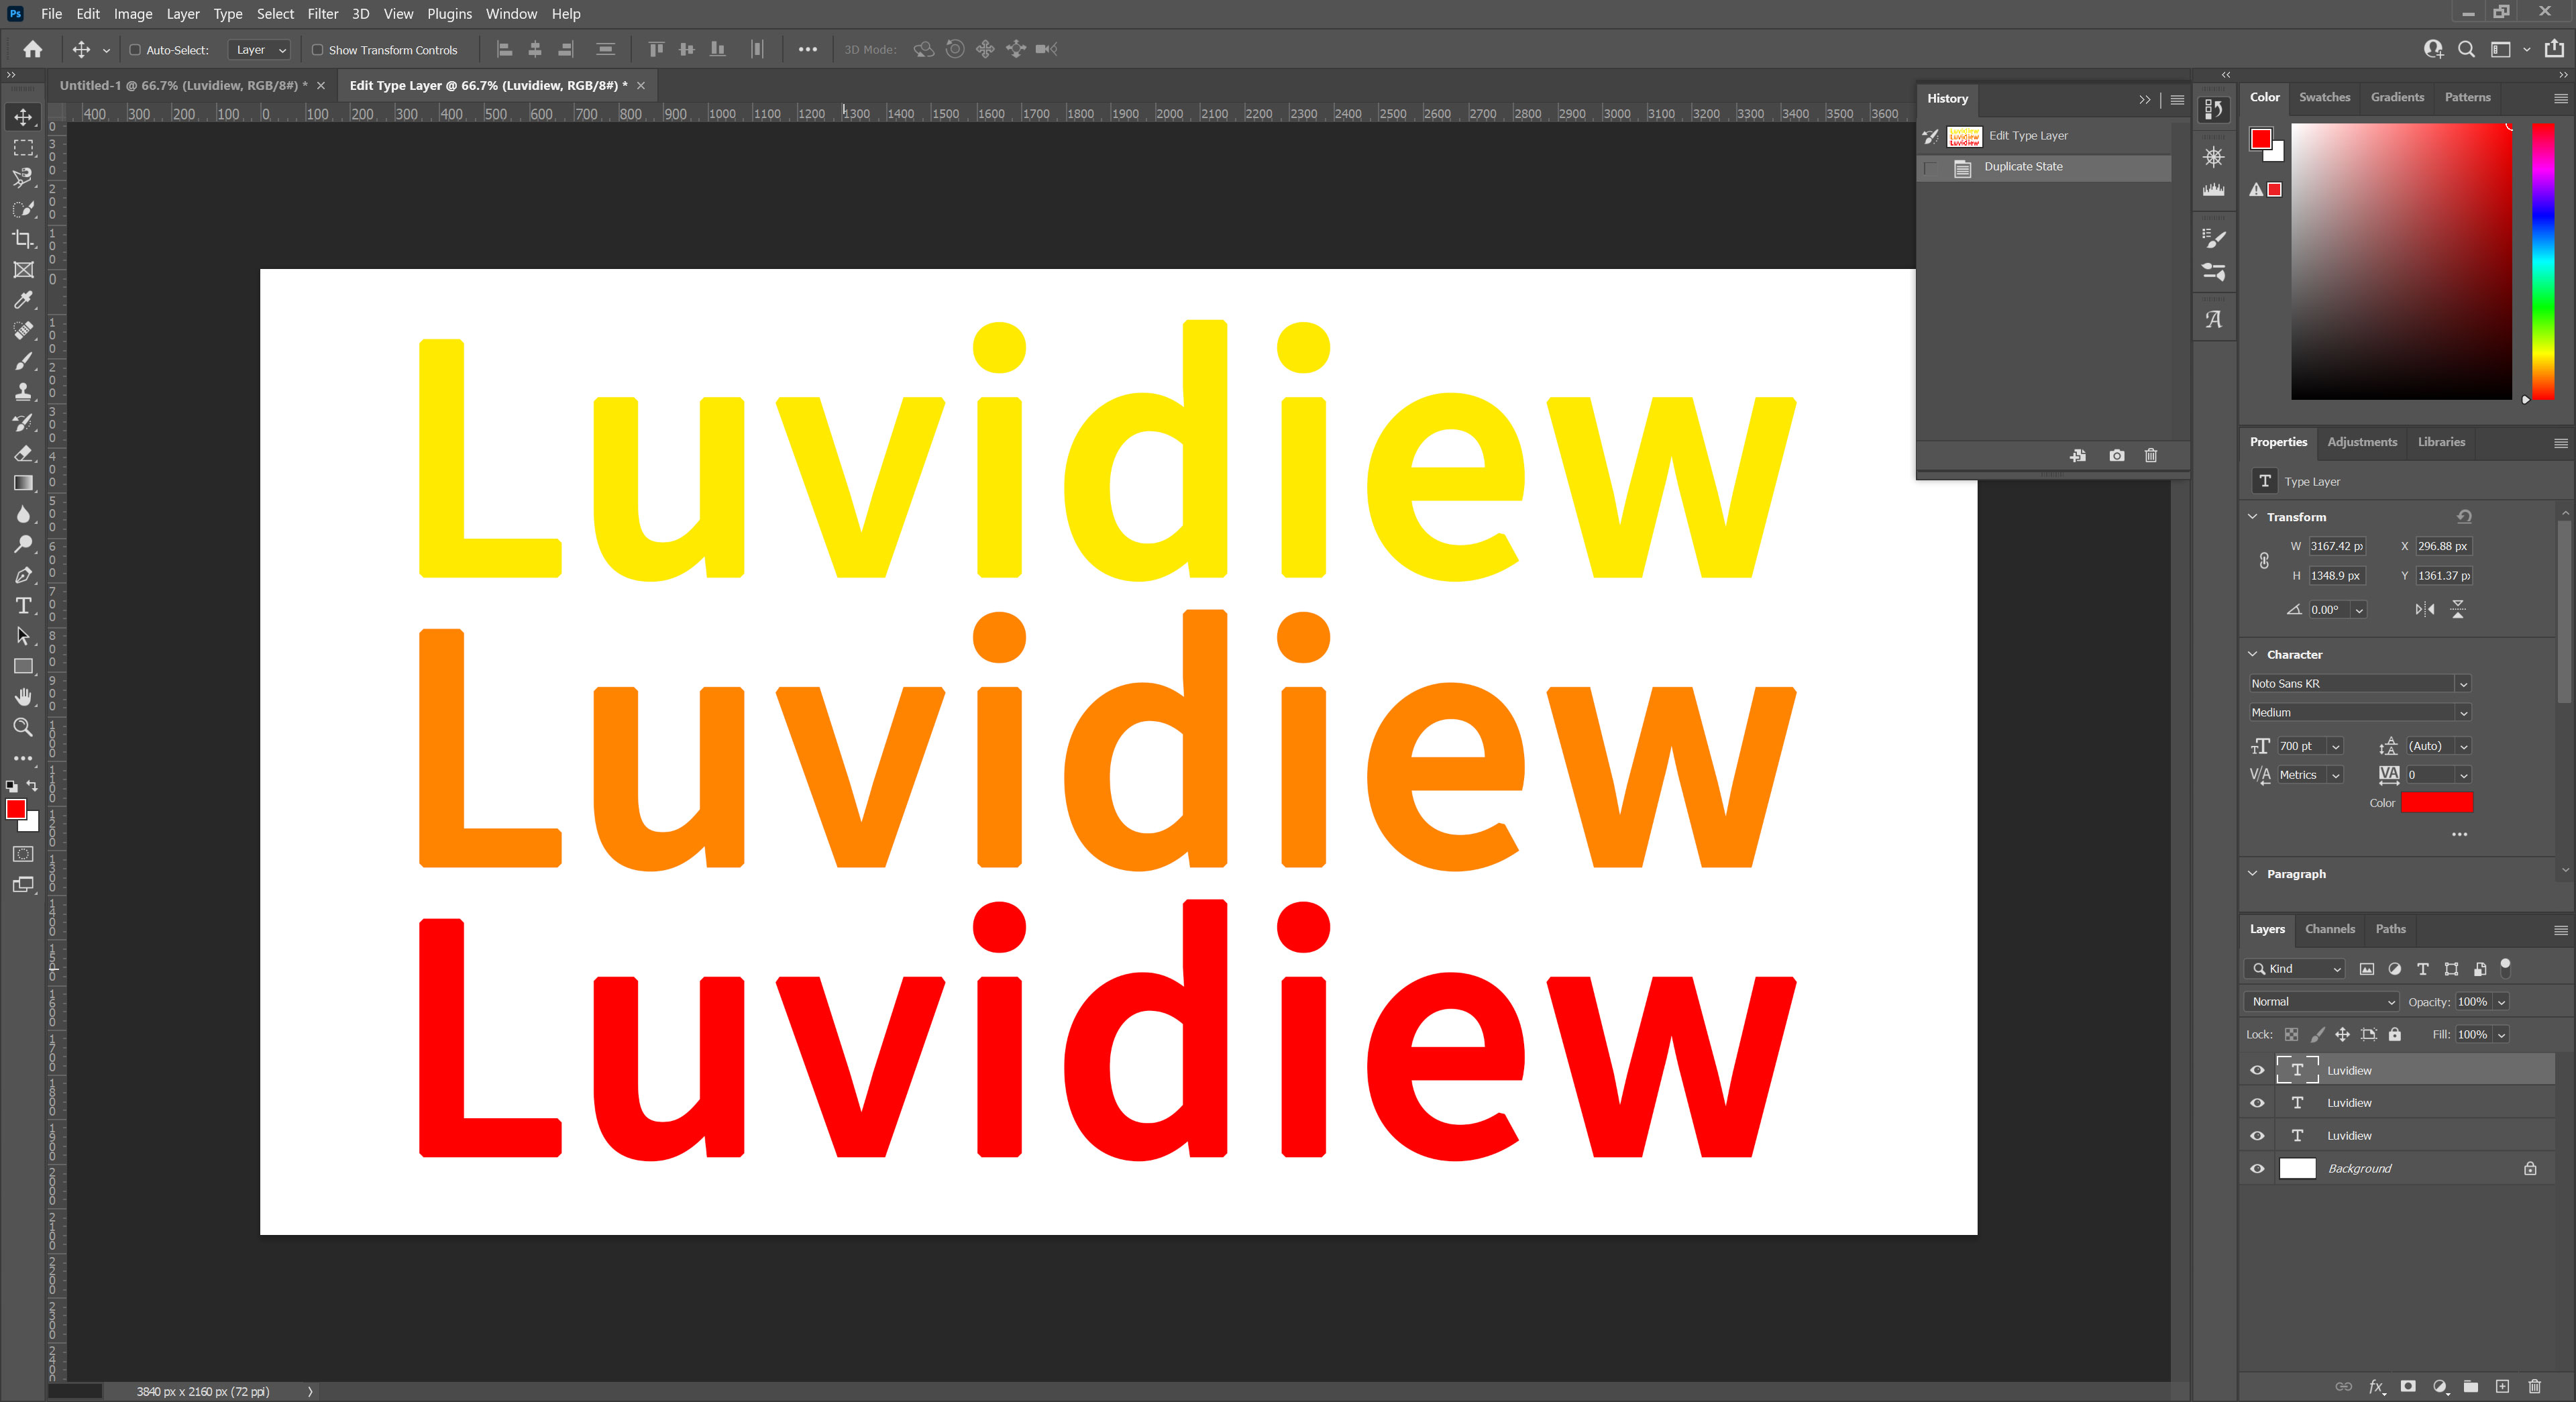Image resolution: width=2576 pixels, height=1402 pixels.
Task: Hide the Background layer visibility eye
Action: (2257, 1168)
